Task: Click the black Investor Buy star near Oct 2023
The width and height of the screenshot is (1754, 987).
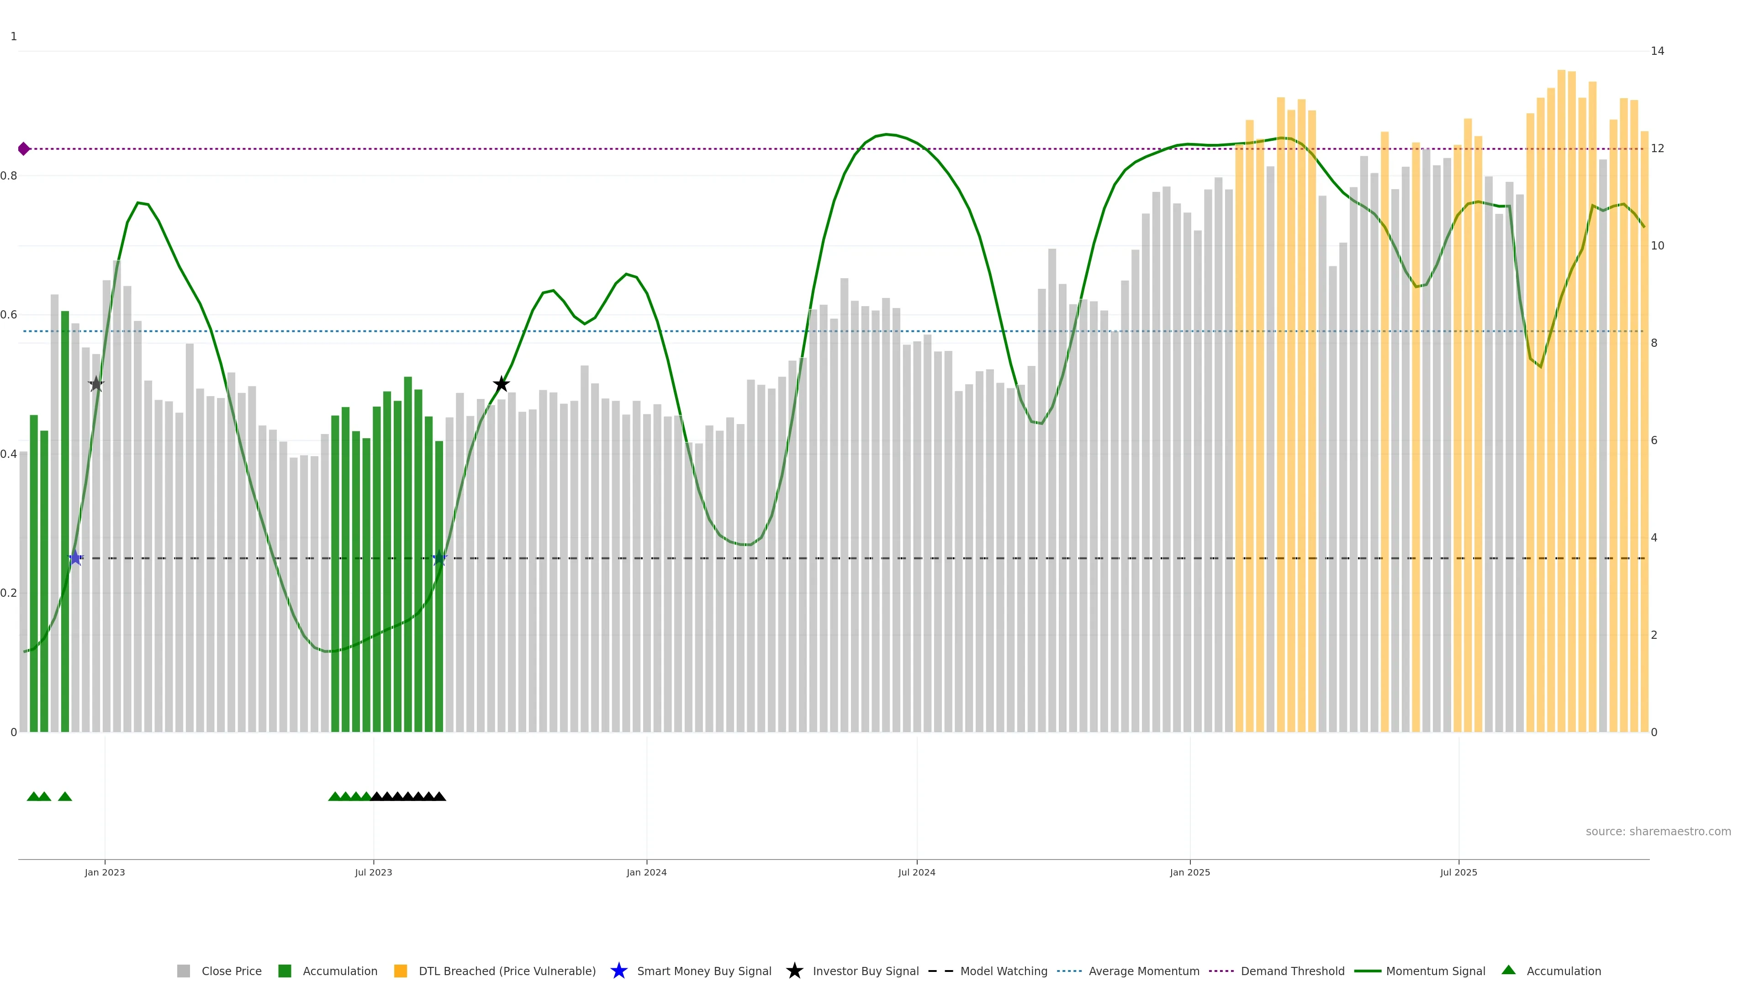Action: pyautogui.click(x=501, y=384)
